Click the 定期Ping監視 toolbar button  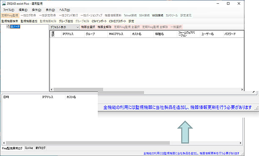[10, 15]
